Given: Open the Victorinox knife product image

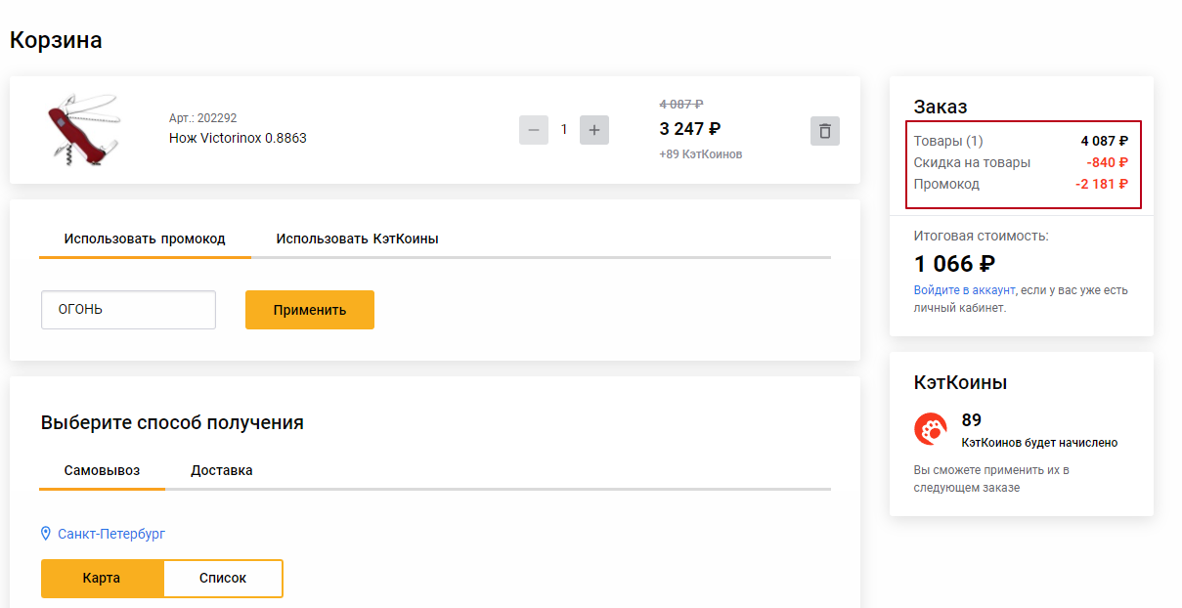Looking at the screenshot, I should click(x=83, y=129).
